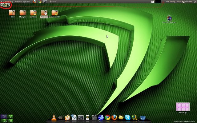Switch to top-right workspace in switcher
The image size is (197, 123).
tap(10, 116)
